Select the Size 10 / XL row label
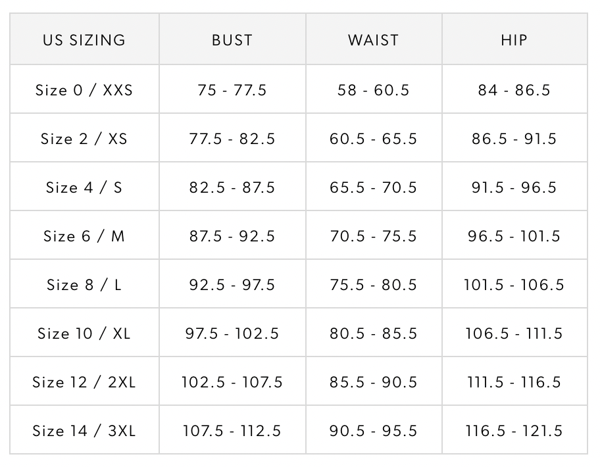600x467 pixels. 84,333
